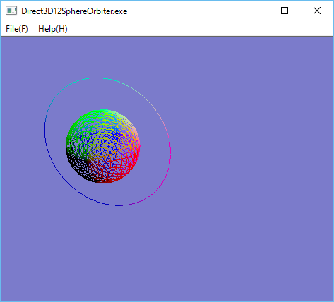This screenshot has height=302, width=334.
Task: Maximize the Direct3D12SphereOrbiter window
Action: coord(285,11)
